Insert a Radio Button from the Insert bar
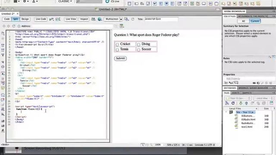This screenshot has width=276, height=155. 166,3
